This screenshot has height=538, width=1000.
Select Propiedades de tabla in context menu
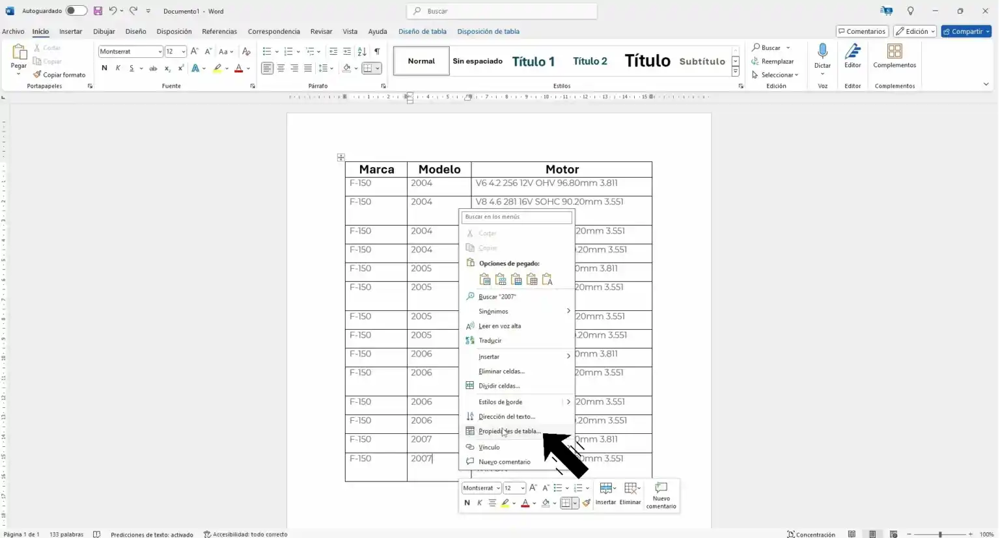[x=517, y=431]
